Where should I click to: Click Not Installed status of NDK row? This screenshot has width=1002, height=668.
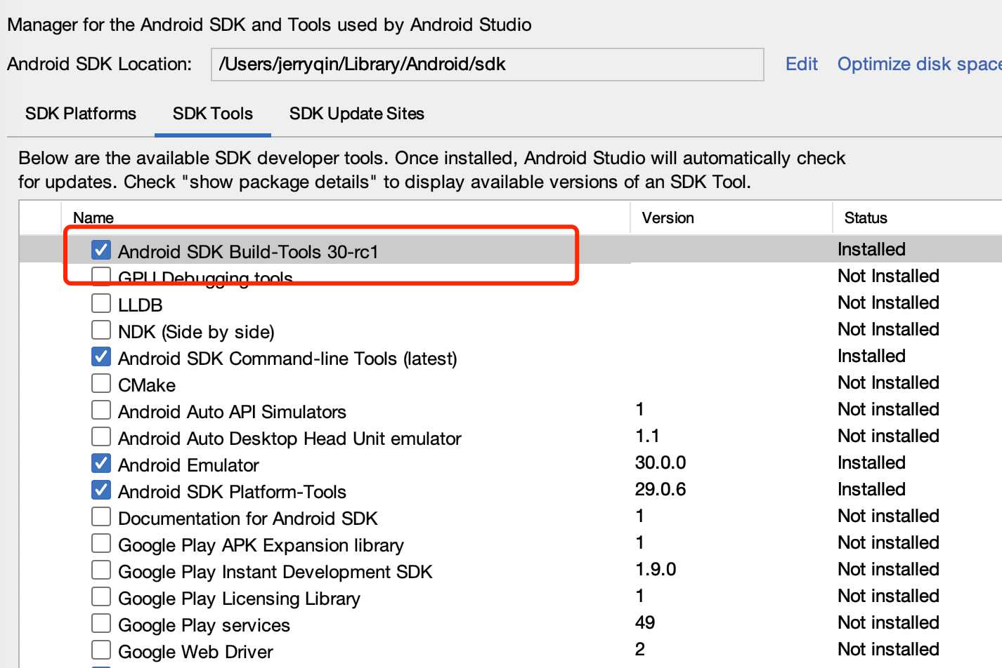[888, 329]
